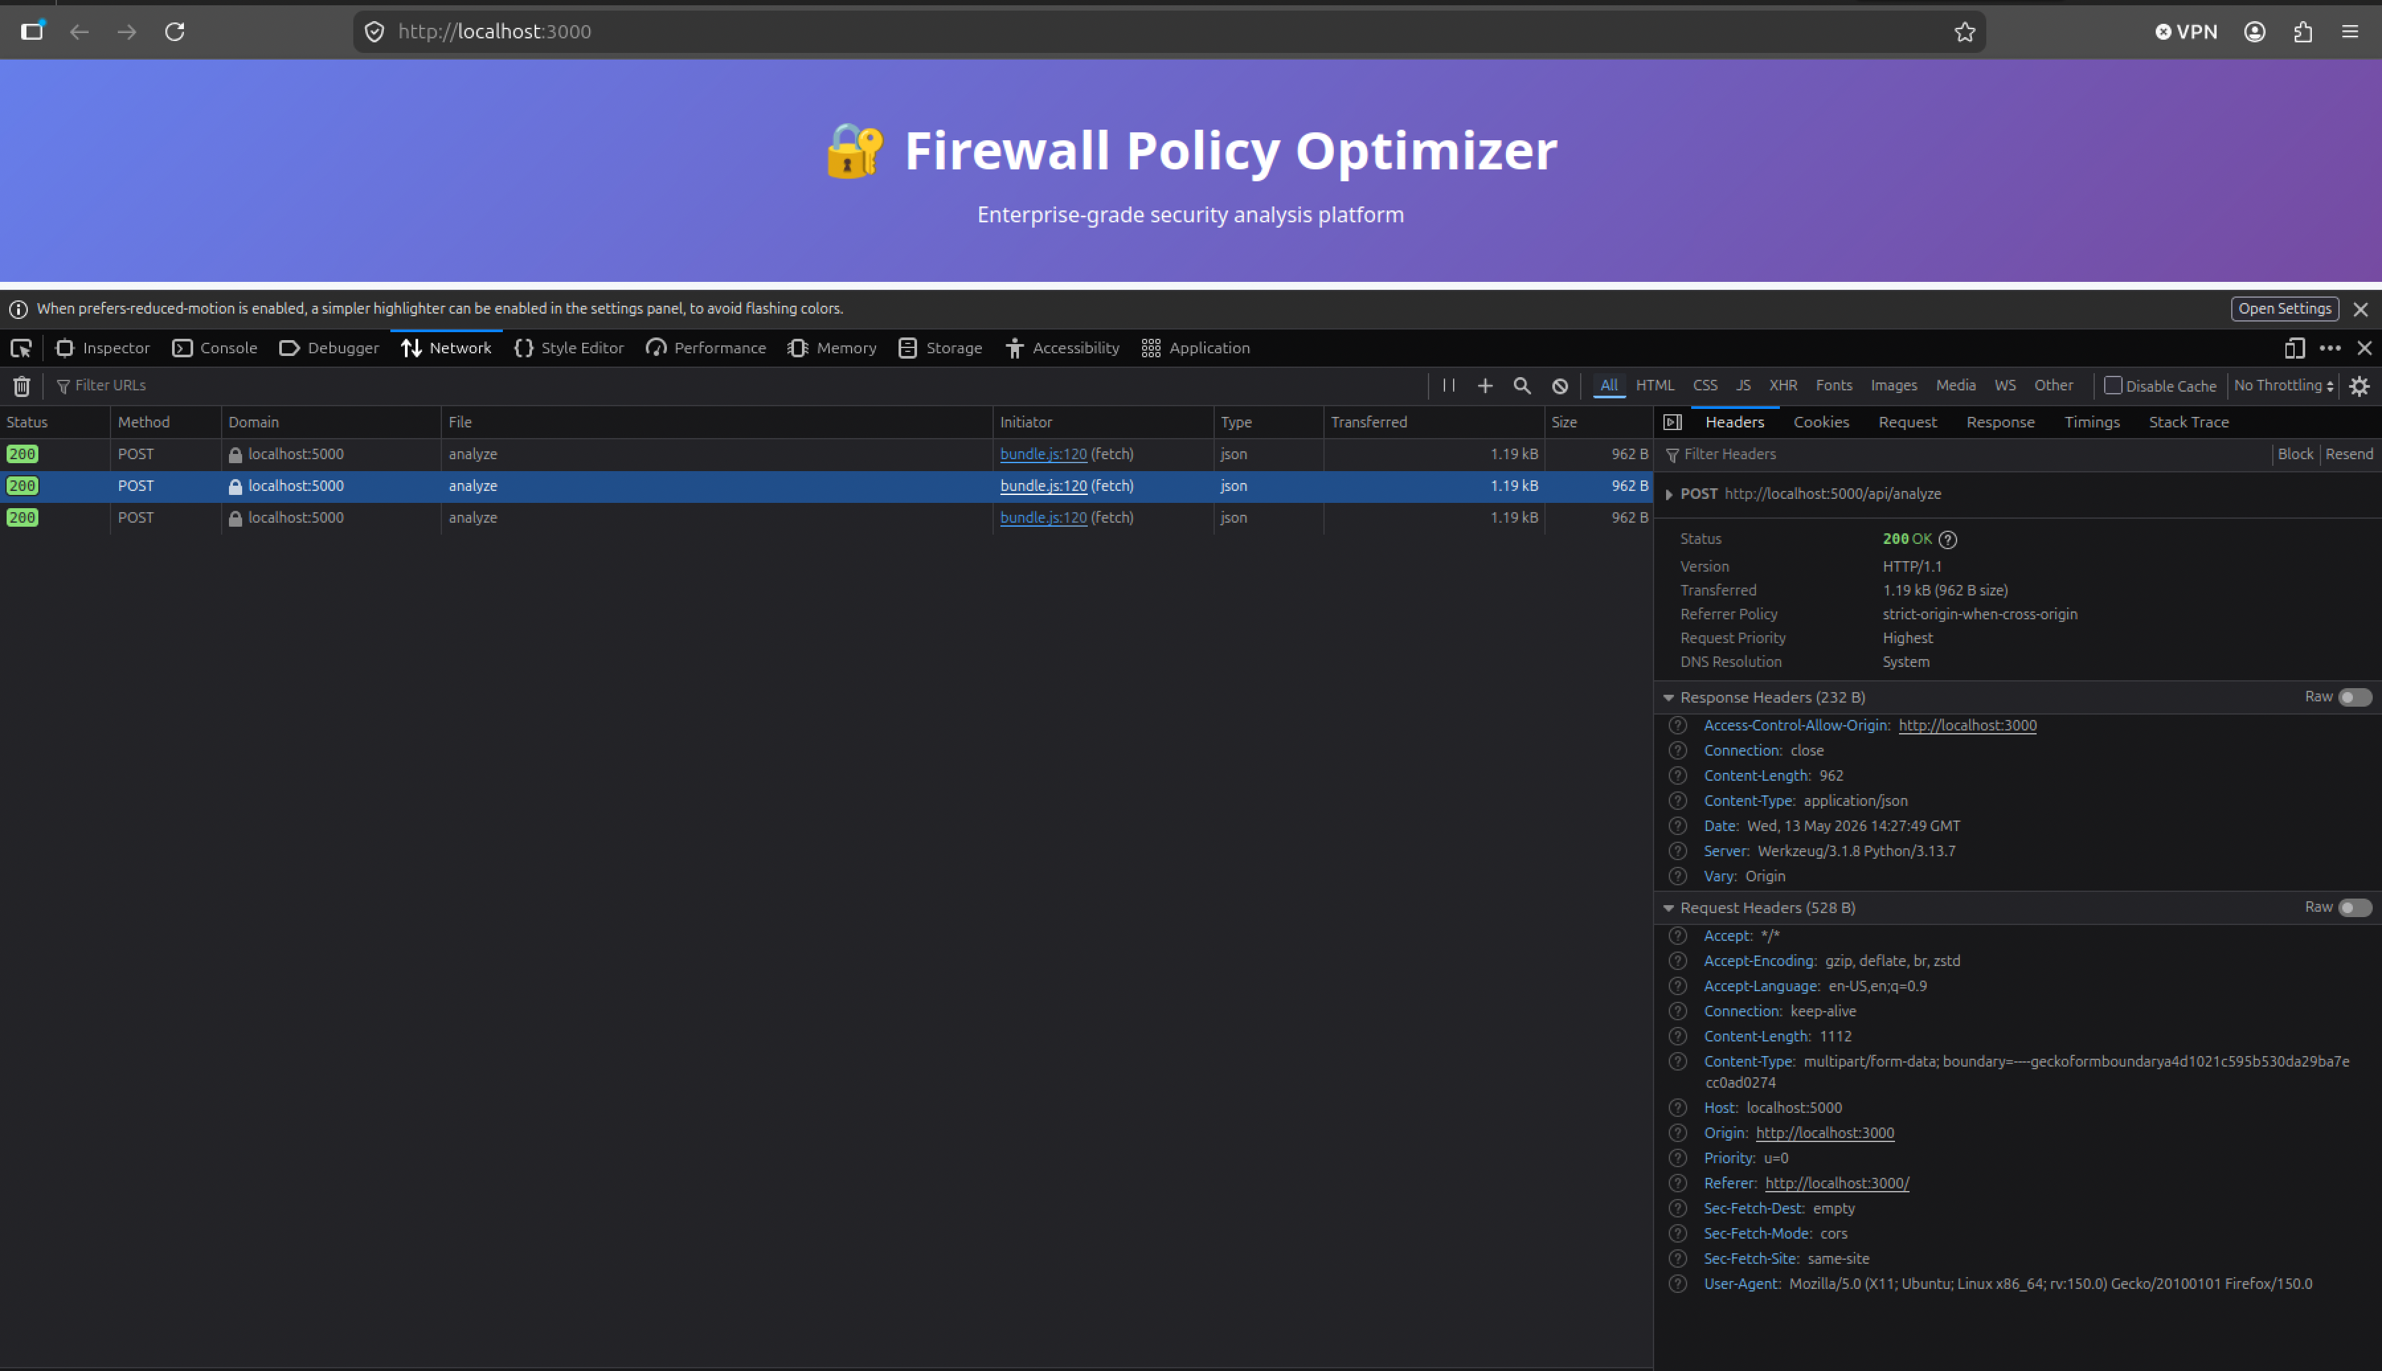The image size is (2382, 1371).
Task: Click site shield icon in address bar
Action: [x=375, y=32]
